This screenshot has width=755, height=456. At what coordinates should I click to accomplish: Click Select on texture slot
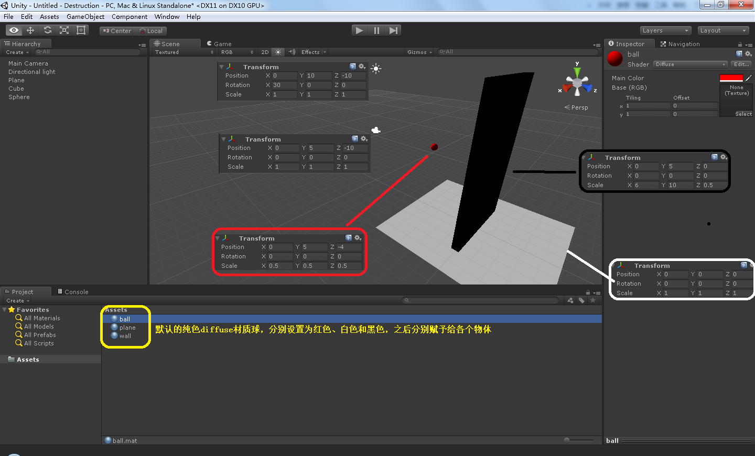pyautogui.click(x=743, y=114)
